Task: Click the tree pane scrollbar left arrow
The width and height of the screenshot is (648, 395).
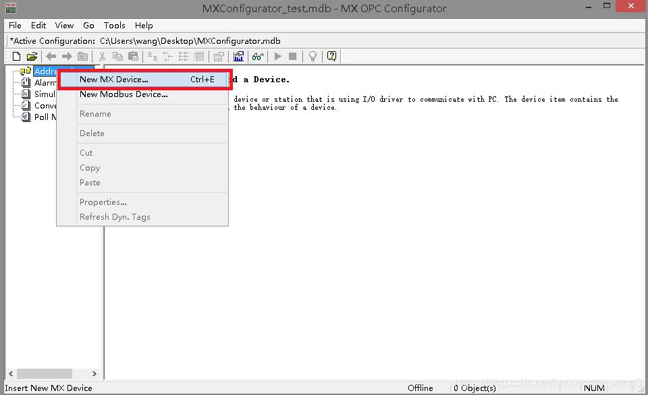Action: [11, 373]
